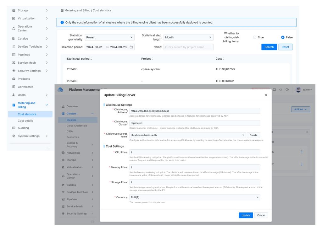
Task: Click the CPU Price input field
Action: tap(195, 152)
